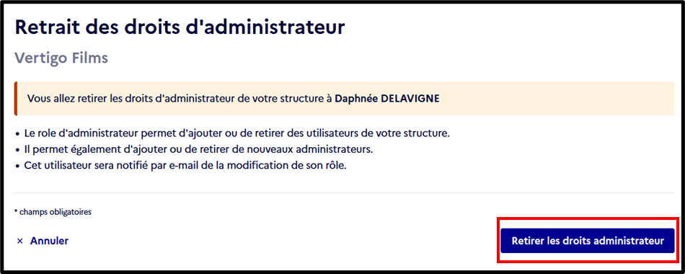Click bullet marker of second list item
Screen dimensions: 685x274
17,150
